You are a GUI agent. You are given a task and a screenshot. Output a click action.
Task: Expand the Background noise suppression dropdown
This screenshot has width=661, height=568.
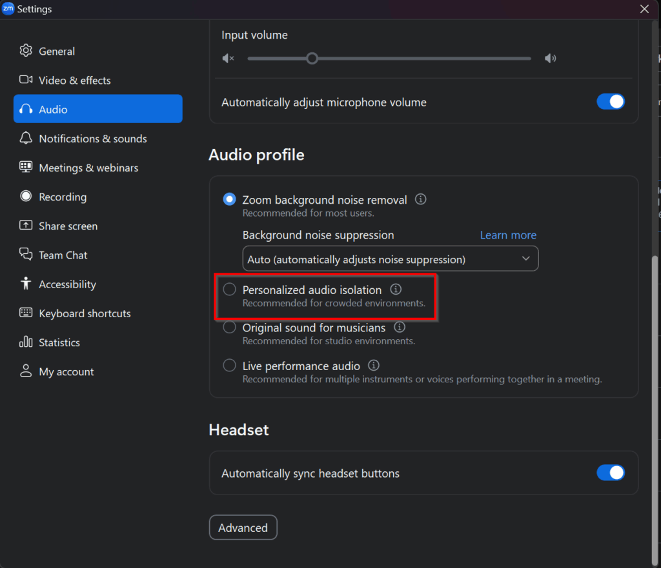point(390,259)
